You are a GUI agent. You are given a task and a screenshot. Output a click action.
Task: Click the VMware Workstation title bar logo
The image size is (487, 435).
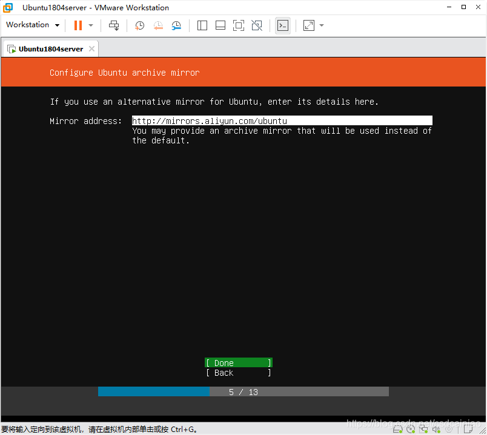click(x=8, y=7)
